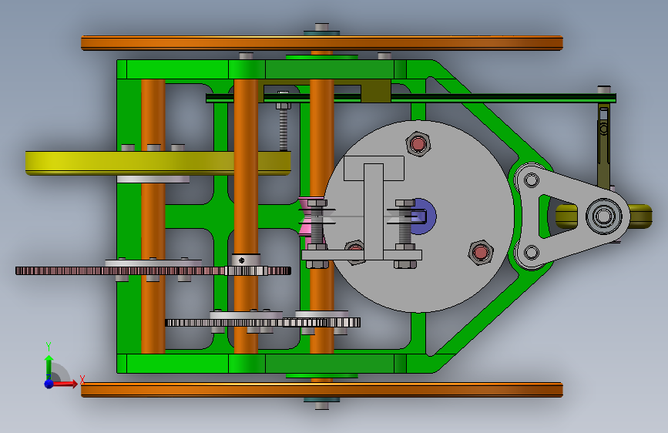Image resolution: width=668 pixels, height=433 pixels.
Task: Select the yellow cylinder end beside the bearing
Action: 641,216
